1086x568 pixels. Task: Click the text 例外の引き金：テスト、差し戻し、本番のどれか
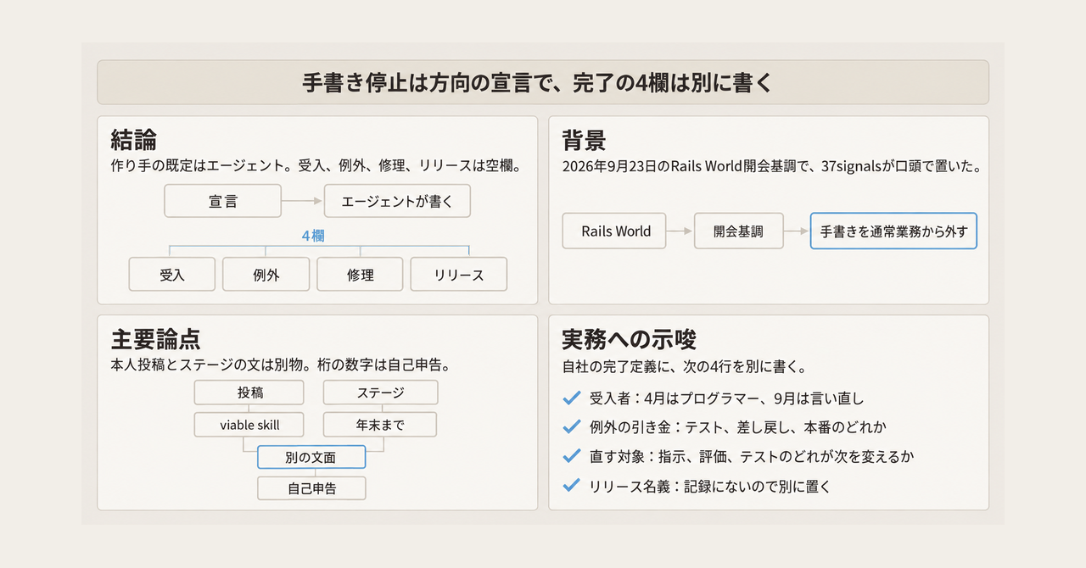[738, 427]
